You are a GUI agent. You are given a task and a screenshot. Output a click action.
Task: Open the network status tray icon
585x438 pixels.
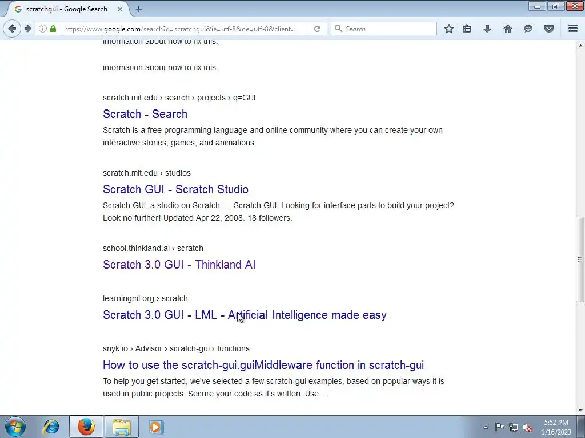tap(514, 427)
